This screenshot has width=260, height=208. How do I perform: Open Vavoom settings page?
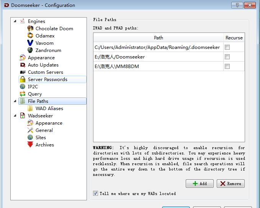(44, 43)
